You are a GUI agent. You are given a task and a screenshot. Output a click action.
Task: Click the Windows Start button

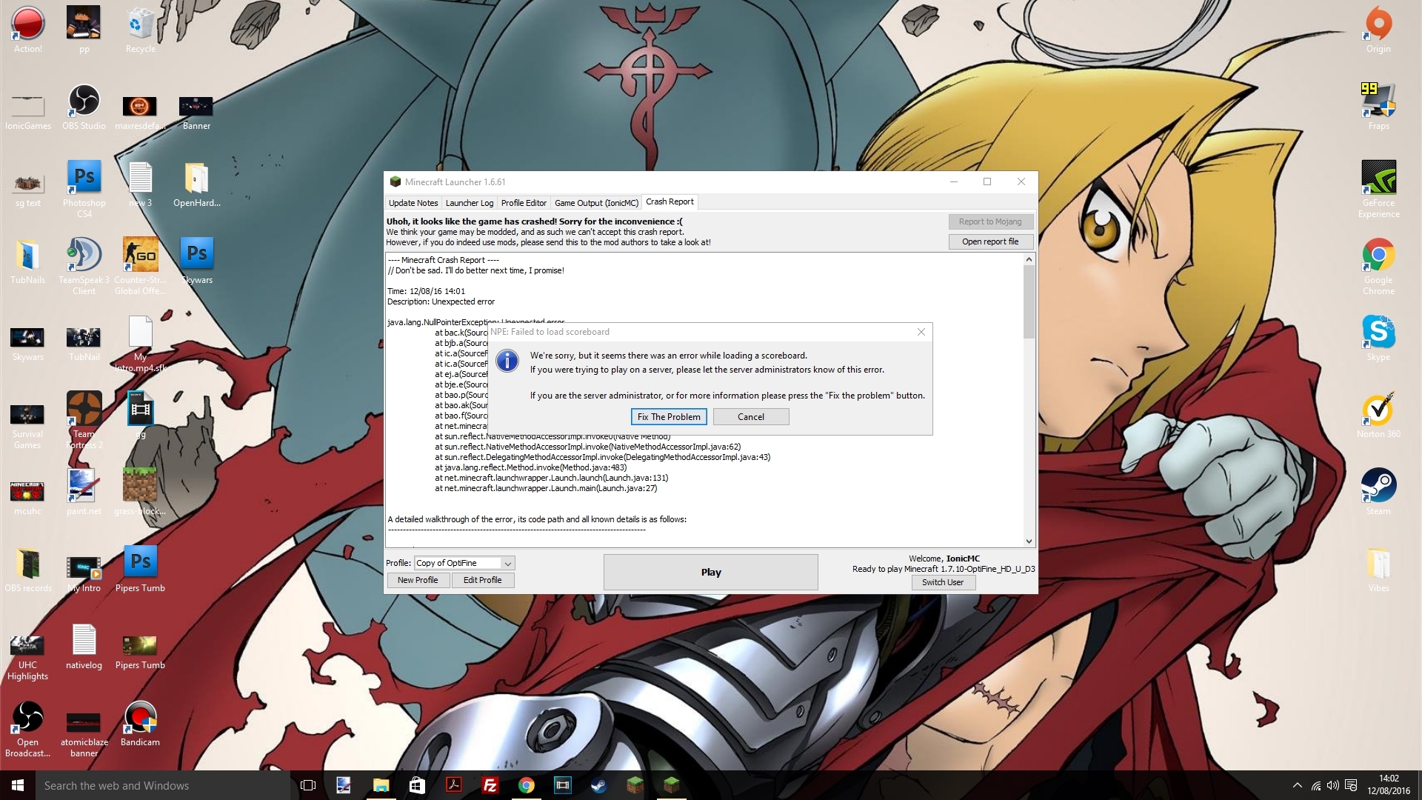[x=18, y=785]
